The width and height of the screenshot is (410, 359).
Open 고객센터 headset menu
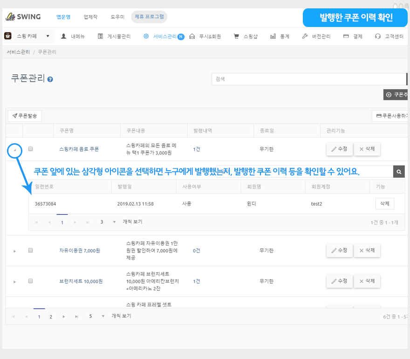click(x=390, y=36)
